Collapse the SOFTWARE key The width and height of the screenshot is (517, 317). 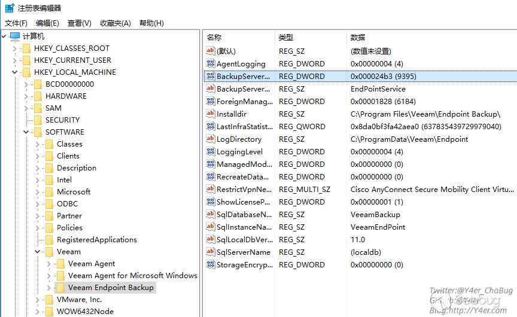coord(26,132)
